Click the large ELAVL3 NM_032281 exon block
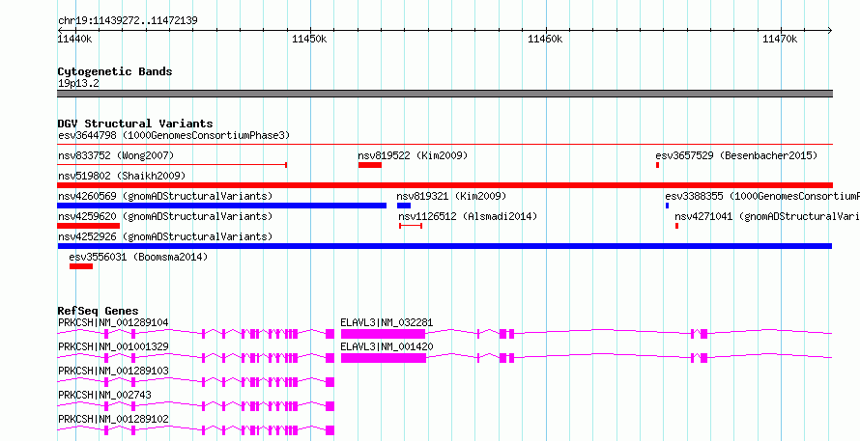 [383, 334]
